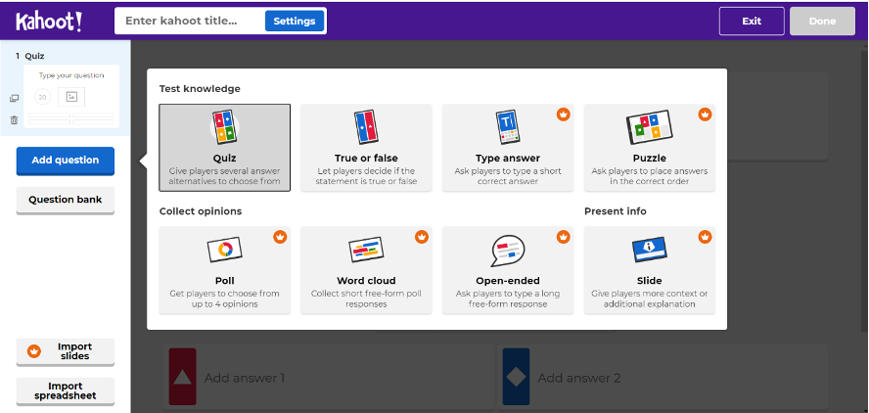
Task: Click the Enter kahoot title field
Action: coord(189,22)
